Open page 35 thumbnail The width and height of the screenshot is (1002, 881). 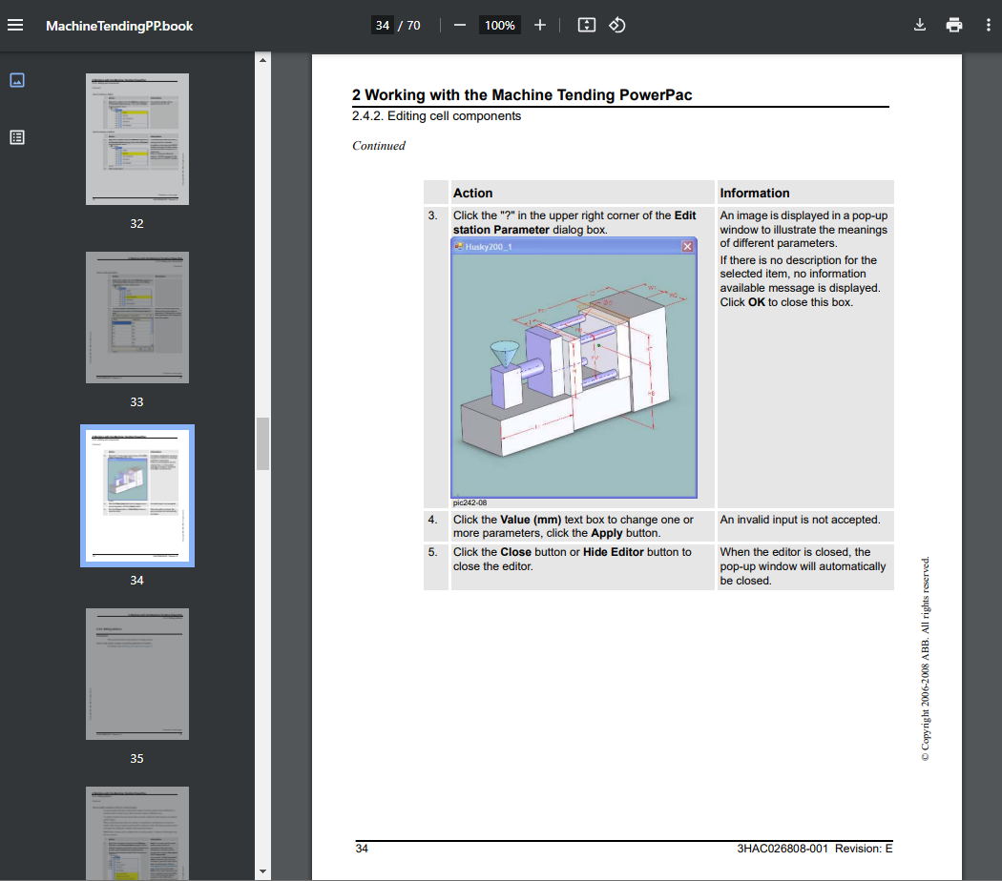[x=137, y=674]
